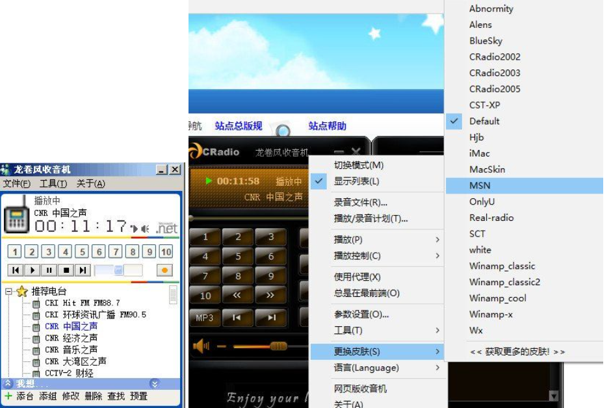Open the 语言(Language) submenu
611x408 pixels.
coord(377,368)
